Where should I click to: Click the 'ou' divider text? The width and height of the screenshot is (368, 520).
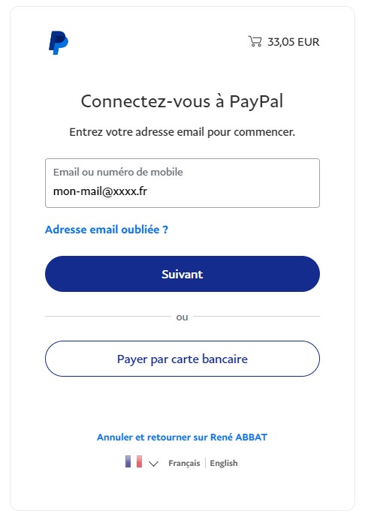coord(182,317)
